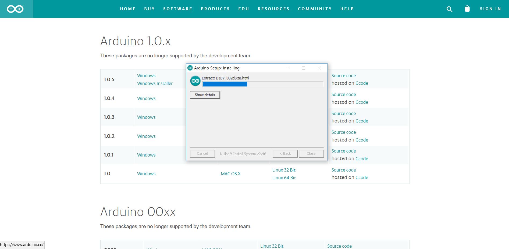The width and height of the screenshot is (509, 249).
Task: Open the shopping bag cart icon
Action: coord(467,9)
